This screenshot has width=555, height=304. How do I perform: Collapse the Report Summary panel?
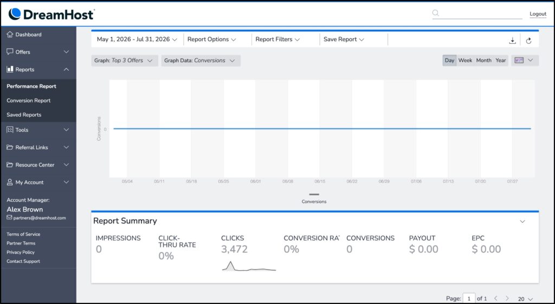(522, 221)
